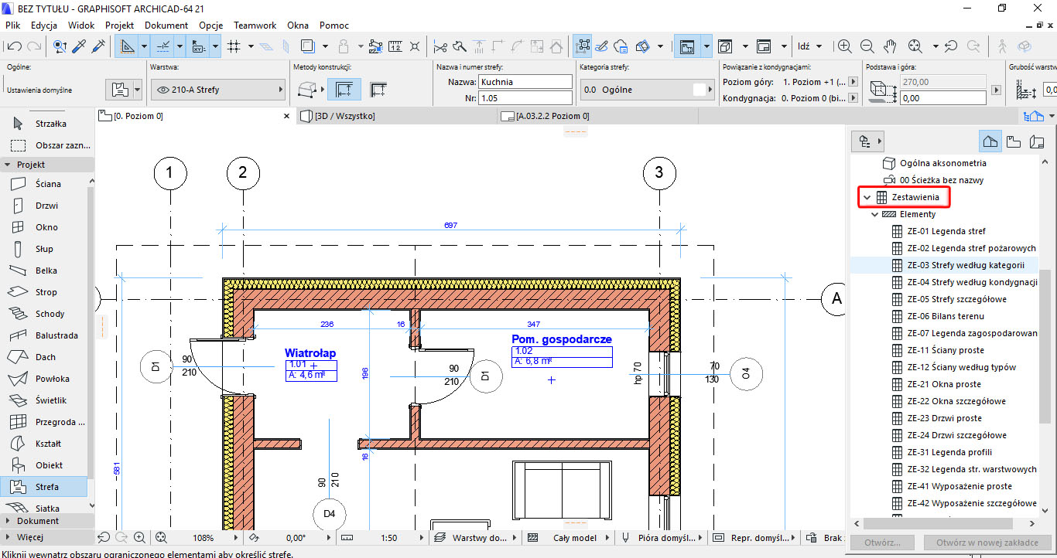Collapse the Zestawienia tree node
Screen dimensions: 1057x558
tap(867, 198)
